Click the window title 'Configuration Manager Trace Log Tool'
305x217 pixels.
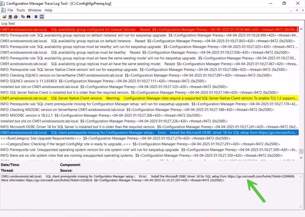tap(37, 4)
